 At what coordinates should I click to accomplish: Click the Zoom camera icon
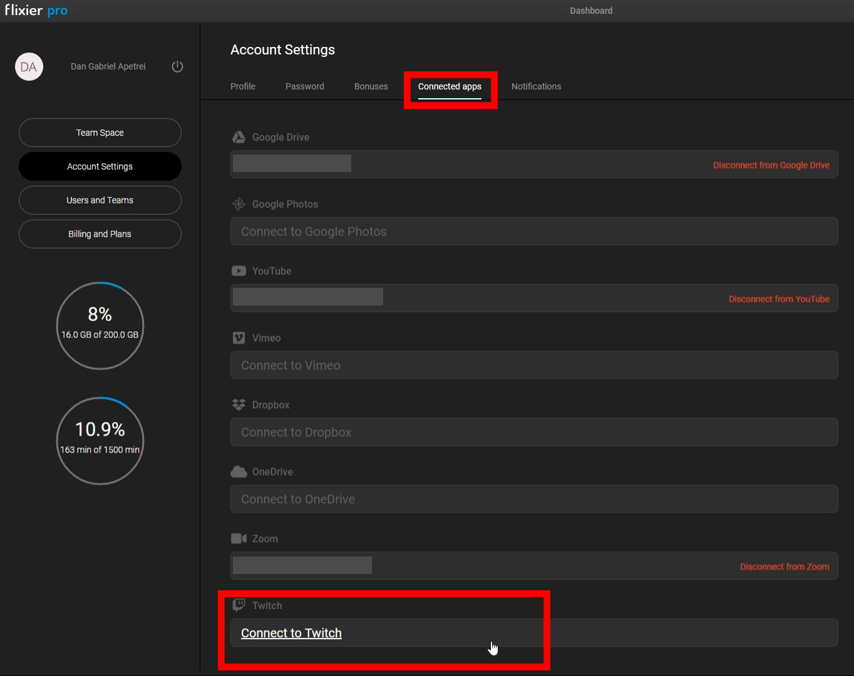(239, 539)
